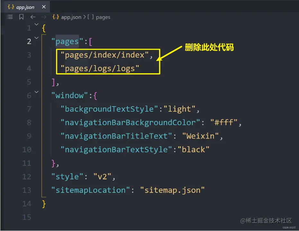Collapse the root object at line 1
This screenshot has width=299, height=231.
pyautogui.click(x=36, y=24)
